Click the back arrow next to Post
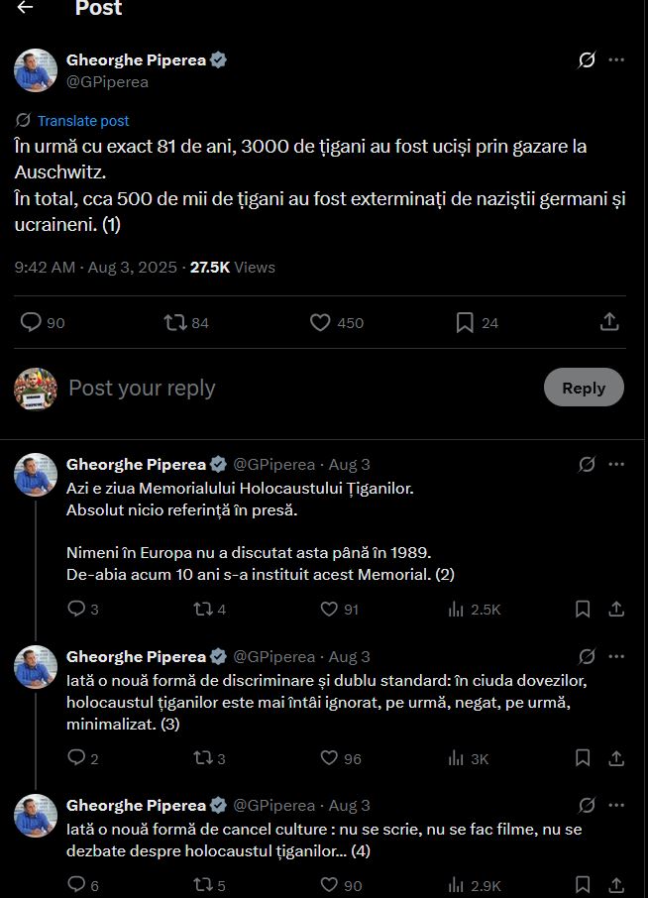This screenshot has width=648, height=898. (26, 8)
